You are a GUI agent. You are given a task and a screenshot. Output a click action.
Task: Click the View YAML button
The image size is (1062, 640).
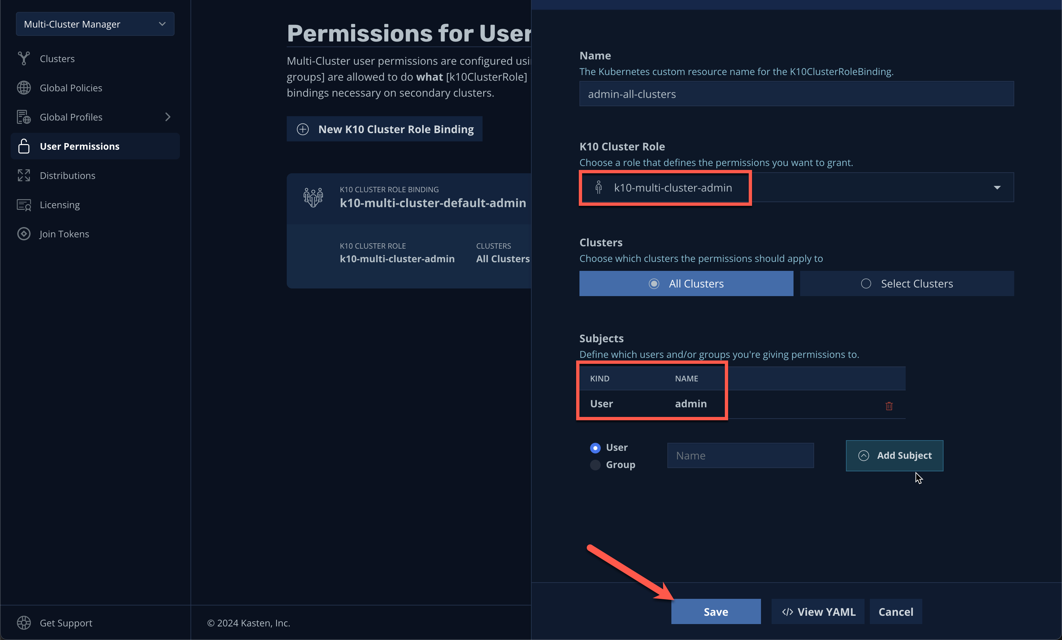pyautogui.click(x=818, y=611)
